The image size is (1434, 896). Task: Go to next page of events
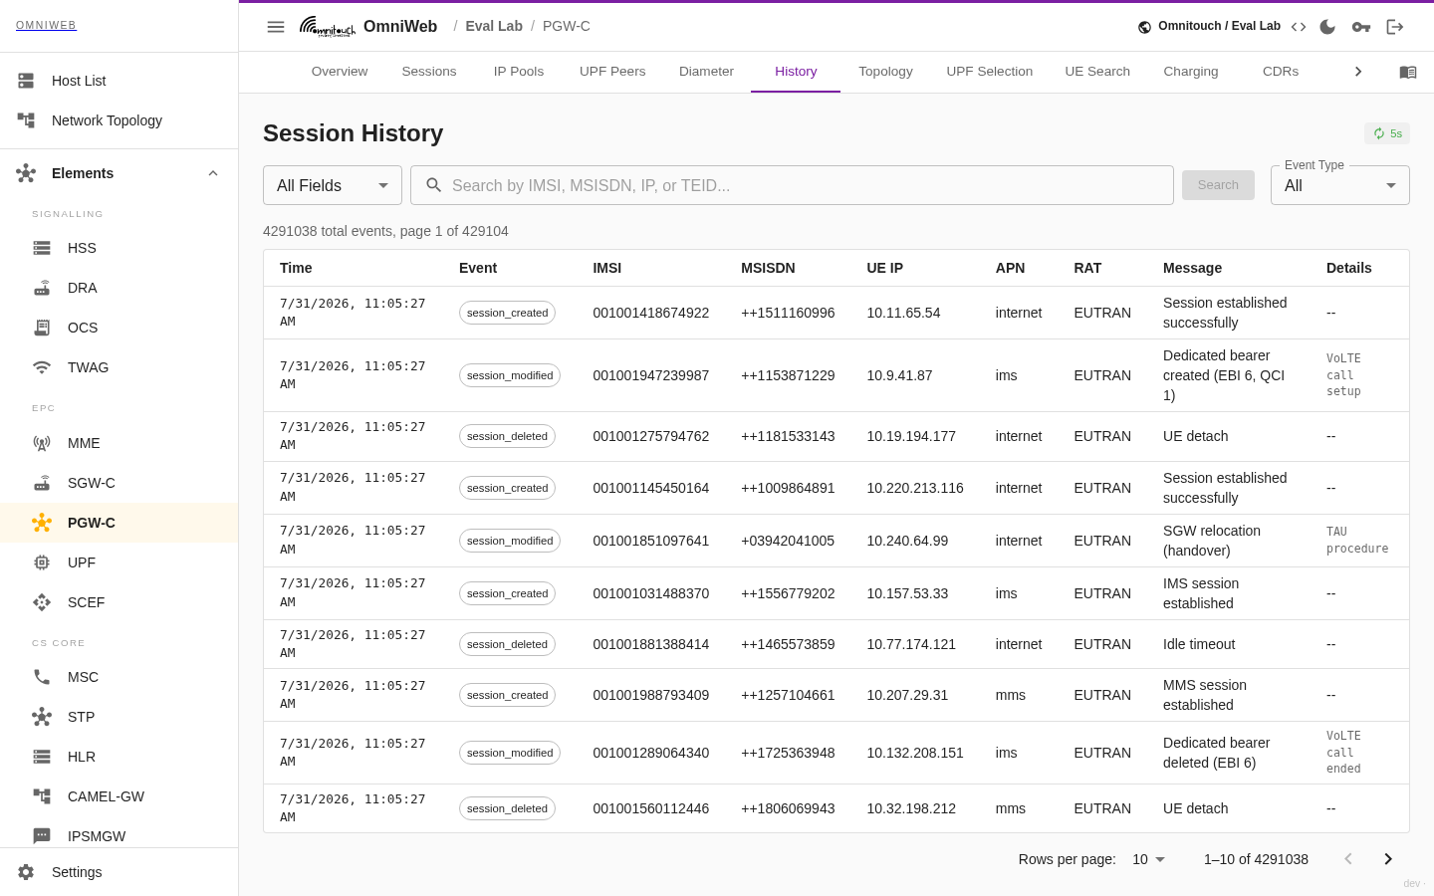(x=1388, y=859)
